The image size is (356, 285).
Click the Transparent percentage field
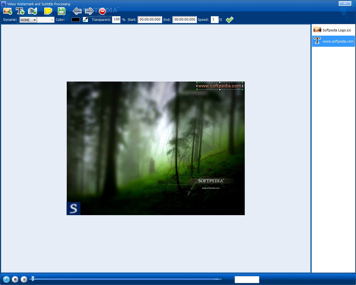(x=116, y=19)
